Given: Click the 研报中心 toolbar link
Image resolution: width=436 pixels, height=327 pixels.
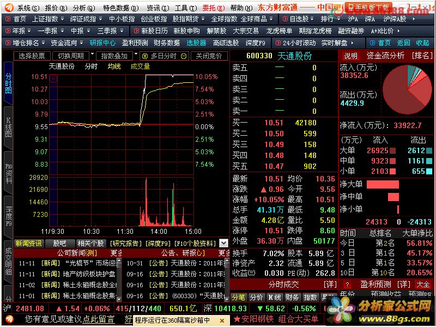Looking at the screenshot, I should coord(102,43).
